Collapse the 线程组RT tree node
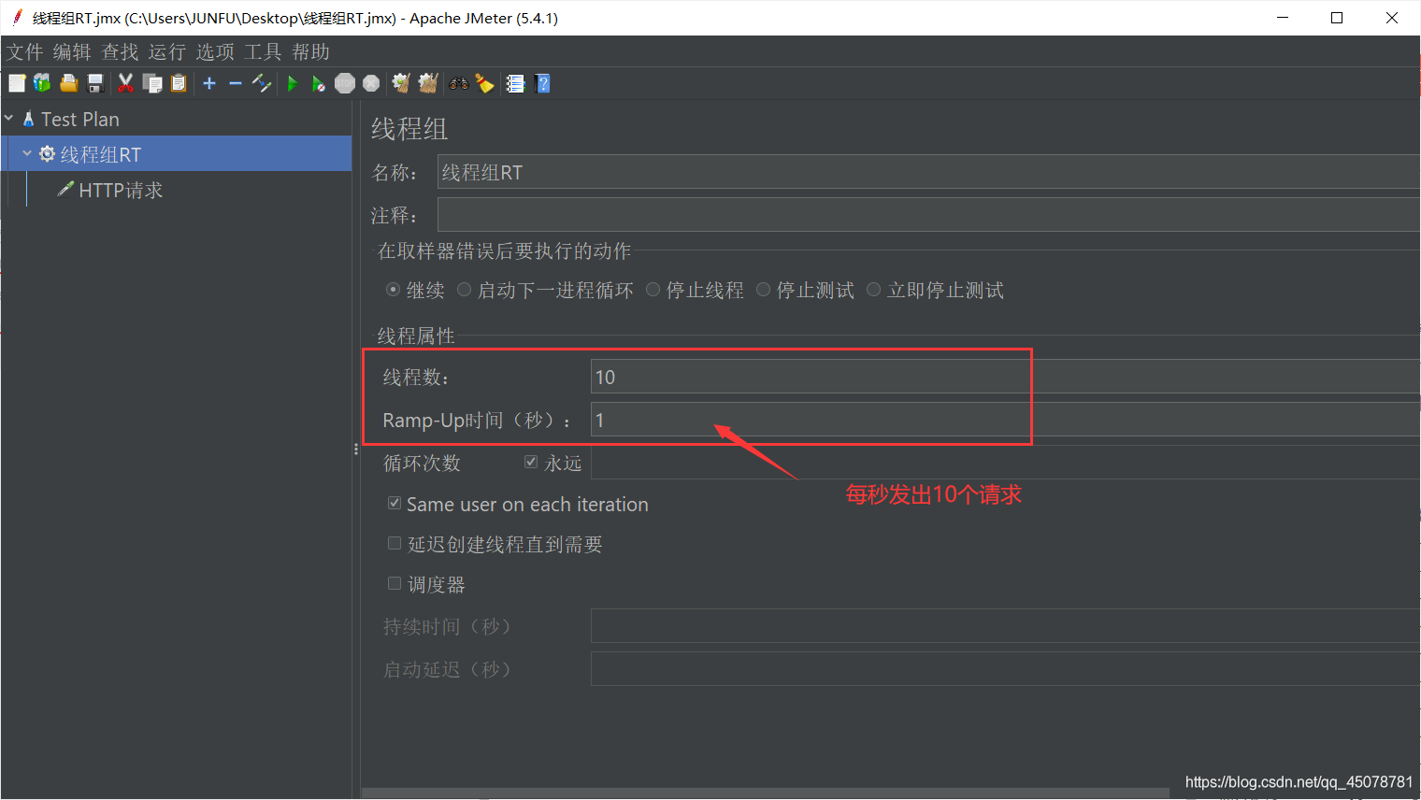This screenshot has width=1421, height=800. tap(27, 153)
